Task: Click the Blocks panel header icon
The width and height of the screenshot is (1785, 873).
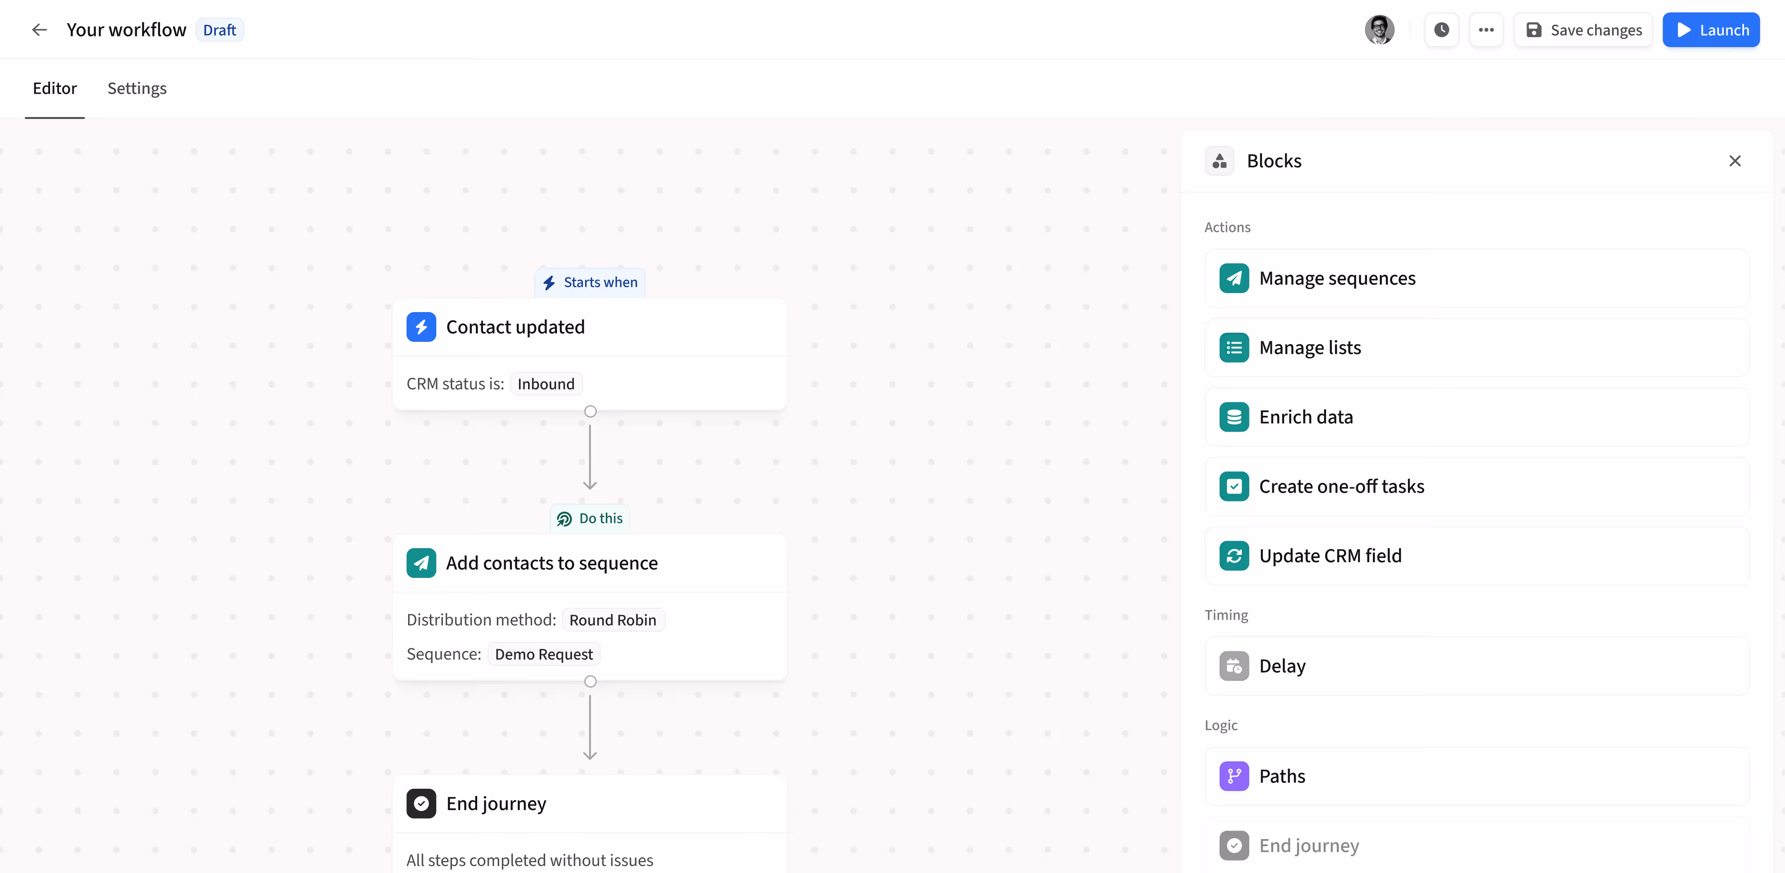Action: pyautogui.click(x=1220, y=160)
